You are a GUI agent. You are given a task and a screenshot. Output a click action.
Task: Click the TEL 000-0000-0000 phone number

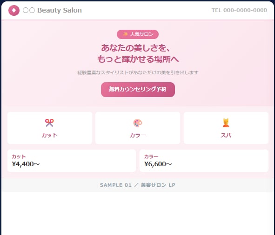click(239, 10)
